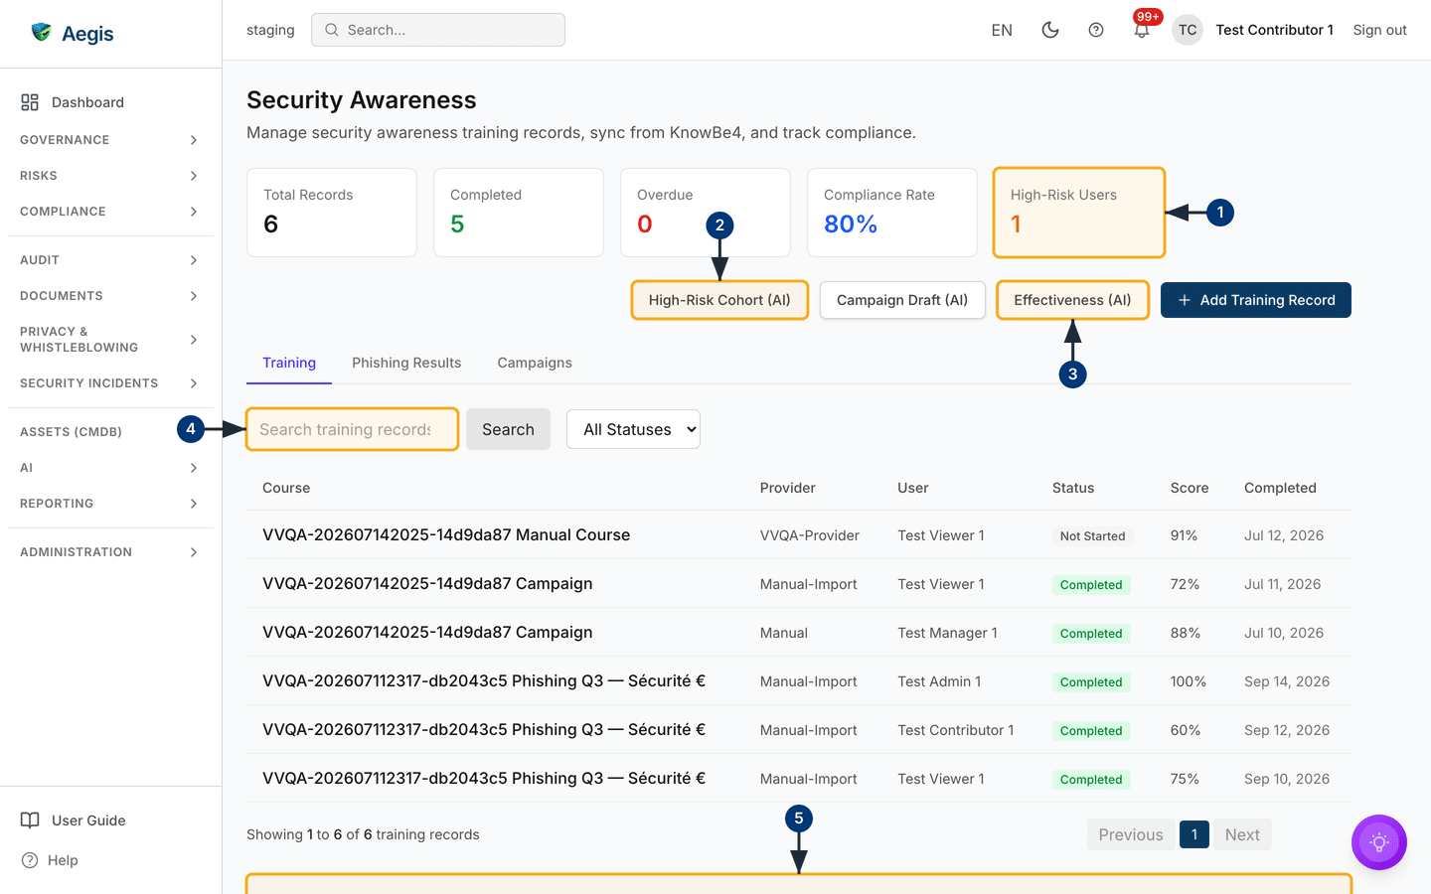Click the Completed column header

[x=1280, y=488]
